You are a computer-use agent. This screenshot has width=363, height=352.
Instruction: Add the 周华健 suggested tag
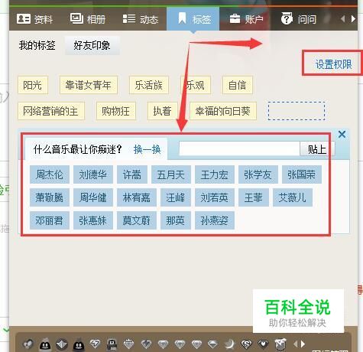pyautogui.click(x=93, y=197)
